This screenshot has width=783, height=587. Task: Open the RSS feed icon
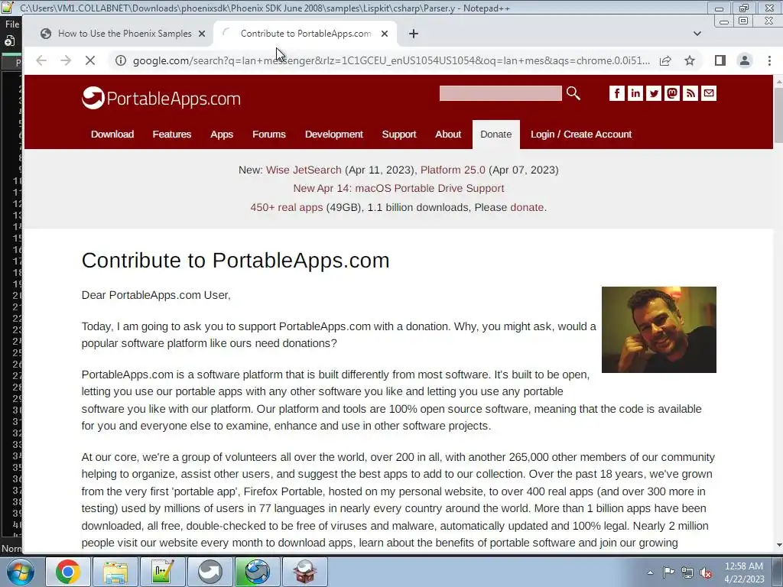pos(690,93)
